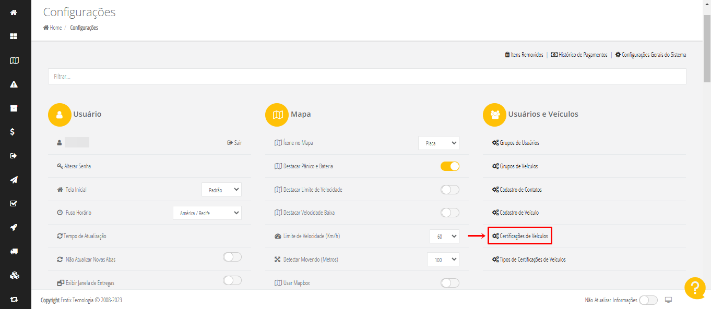Toggle Não Atualizar Informações in the footer
Viewport: 711px width, 309px height.
click(x=648, y=300)
